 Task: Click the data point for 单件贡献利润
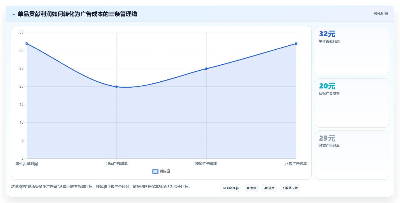coord(27,43)
